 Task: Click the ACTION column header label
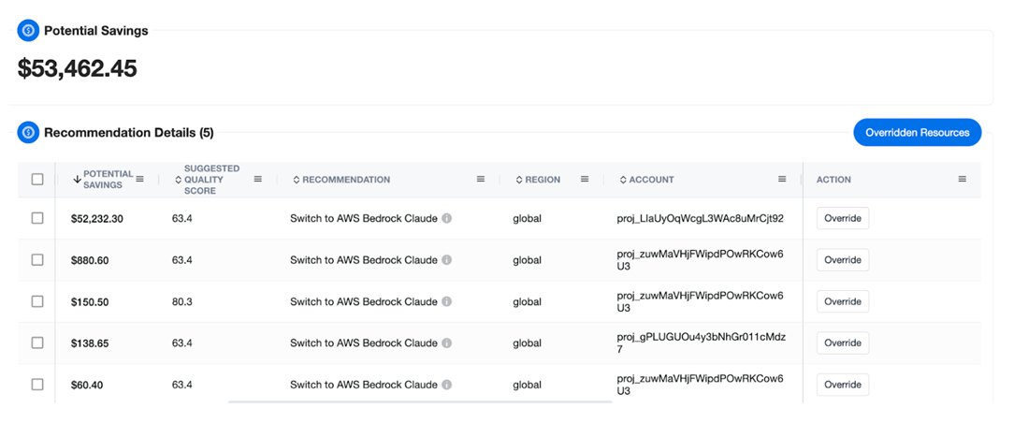pos(833,179)
